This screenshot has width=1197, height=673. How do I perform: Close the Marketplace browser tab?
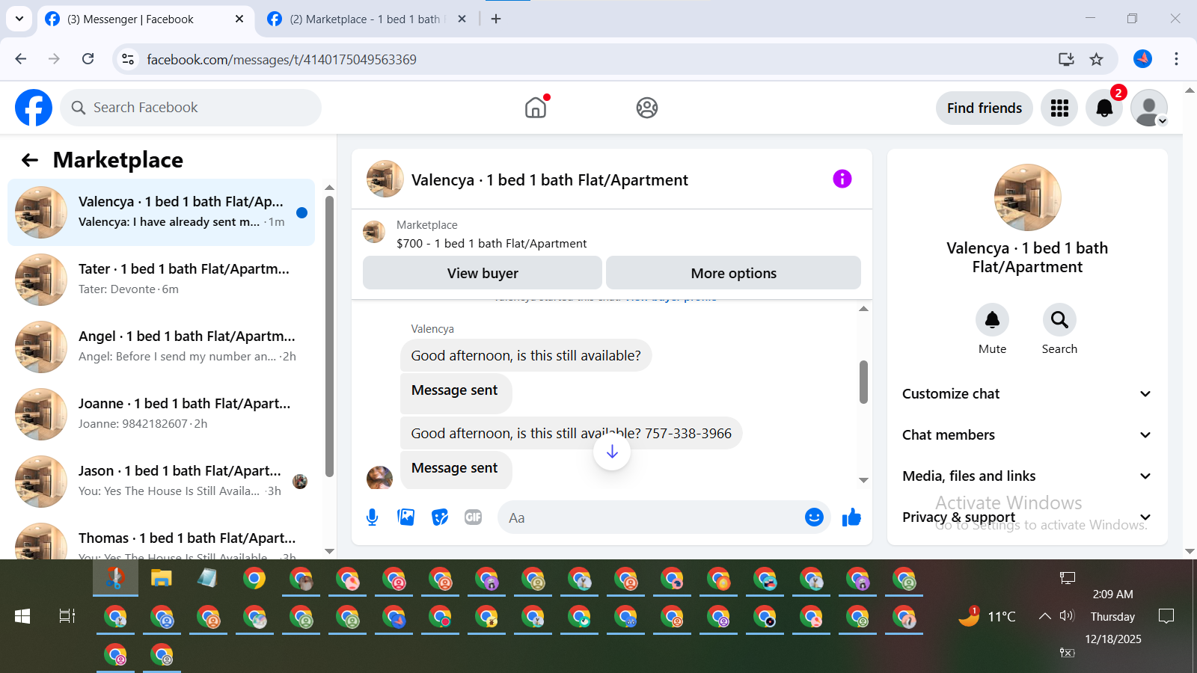(462, 19)
